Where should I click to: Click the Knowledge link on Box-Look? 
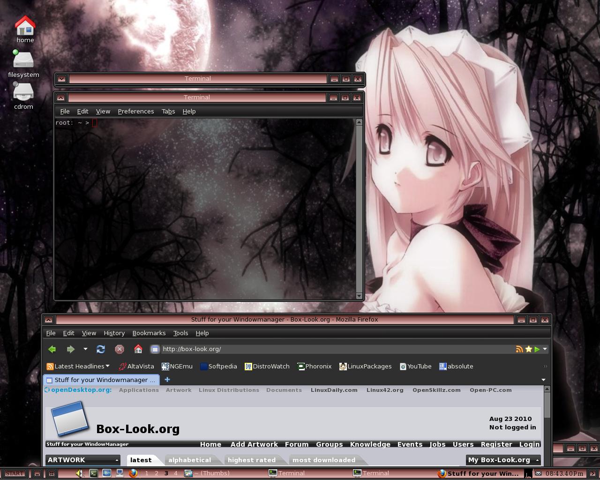point(370,444)
